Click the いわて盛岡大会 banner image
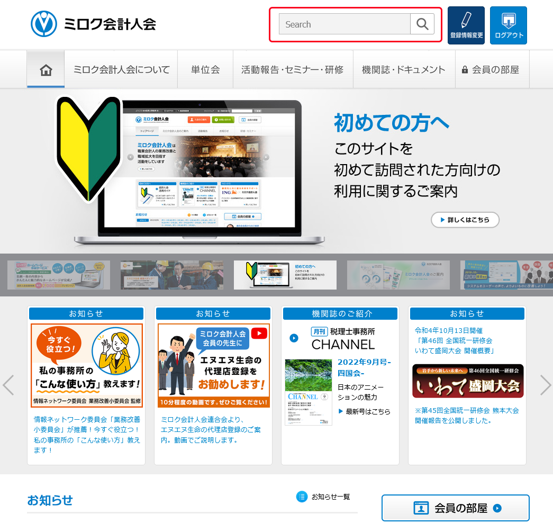Viewport: 553px width, 532px height. [x=468, y=381]
